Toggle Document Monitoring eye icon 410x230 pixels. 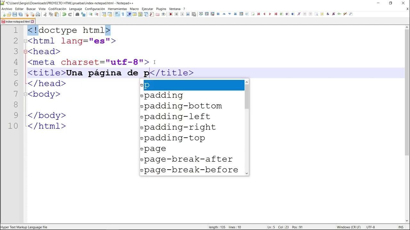[163, 14]
